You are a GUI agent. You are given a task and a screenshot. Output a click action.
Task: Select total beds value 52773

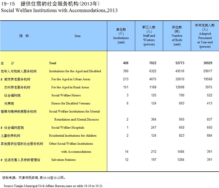180,63
